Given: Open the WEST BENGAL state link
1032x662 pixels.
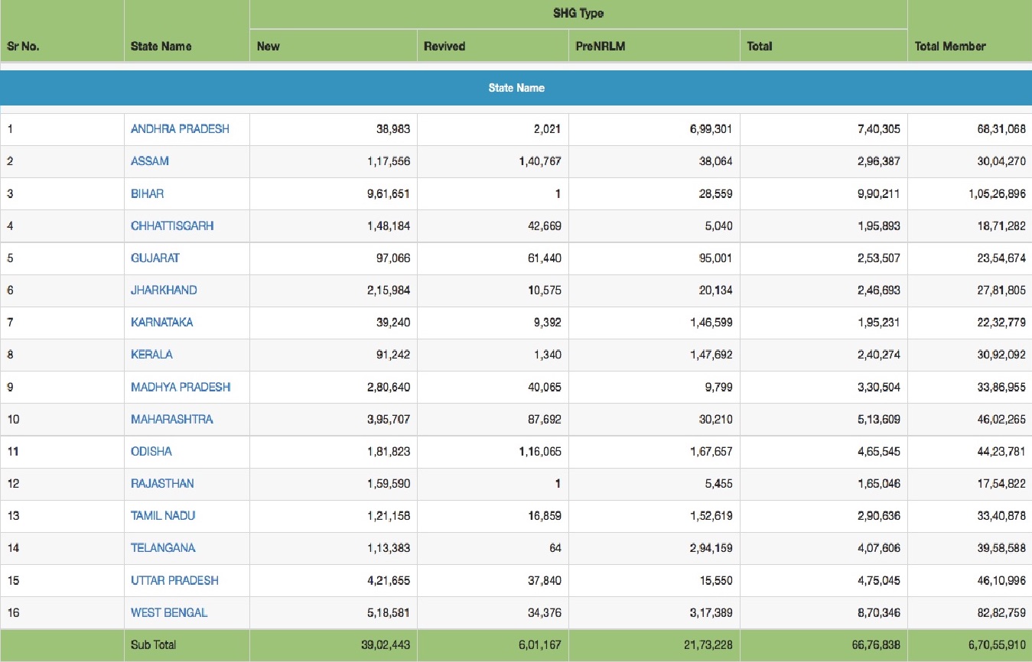Looking at the screenshot, I should [x=169, y=613].
